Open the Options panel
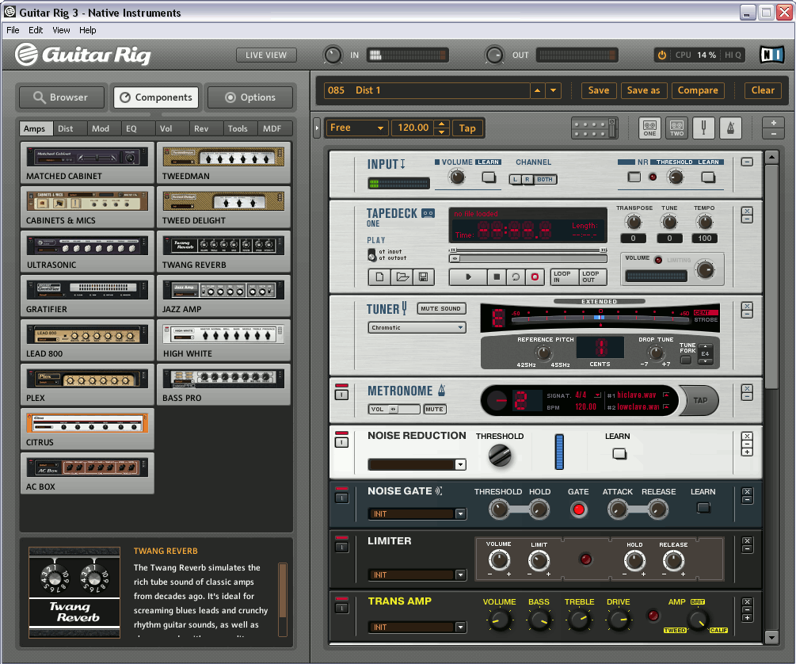This screenshot has width=796, height=664. click(251, 97)
